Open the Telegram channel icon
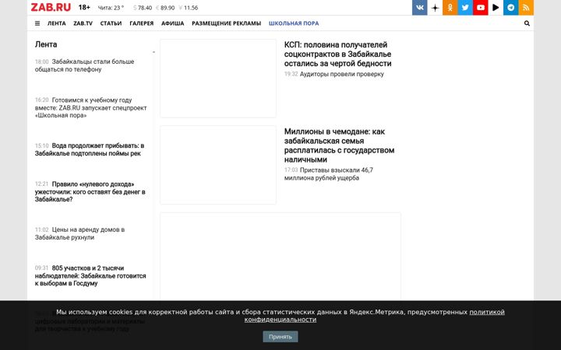561x350 pixels. 511,7
